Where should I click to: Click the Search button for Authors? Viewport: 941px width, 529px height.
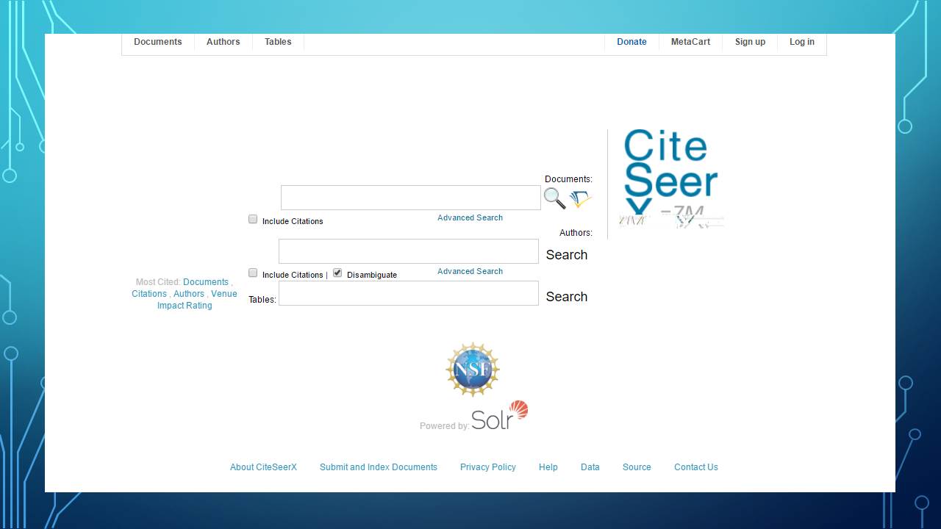(x=567, y=255)
